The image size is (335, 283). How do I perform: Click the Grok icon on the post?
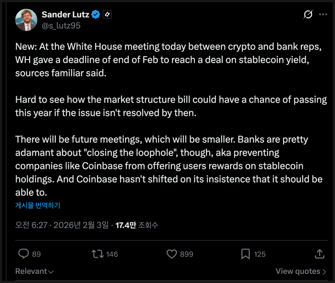point(308,15)
